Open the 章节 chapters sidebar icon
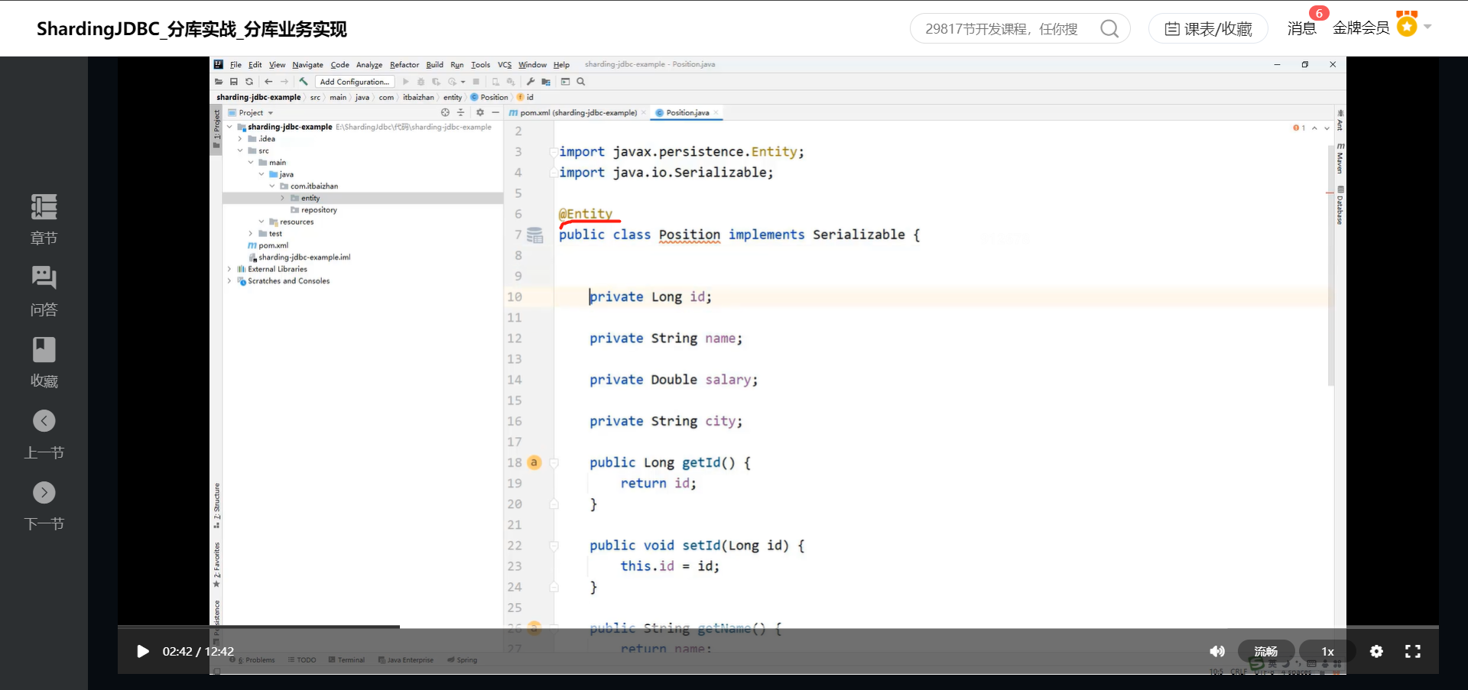 (44, 207)
